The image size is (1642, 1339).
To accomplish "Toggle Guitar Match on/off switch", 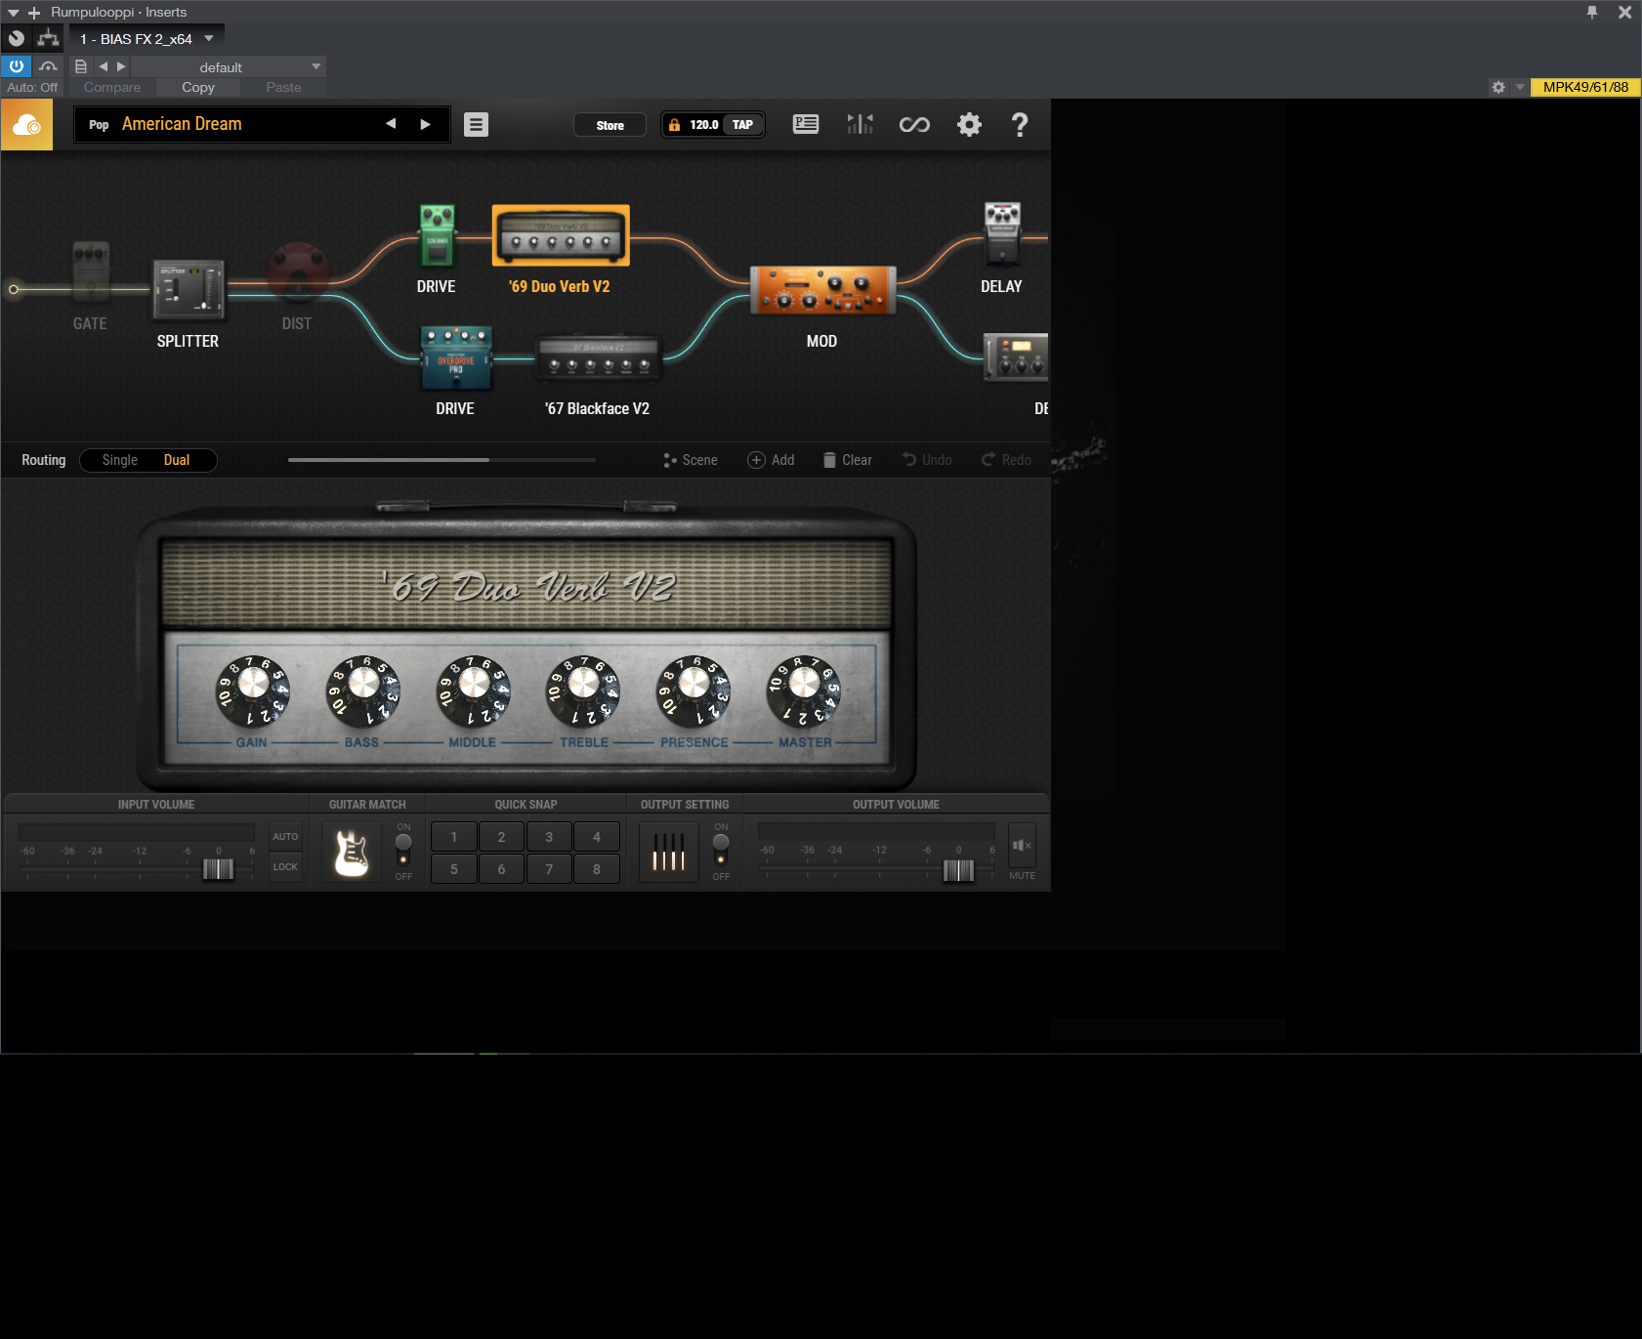I will 403,850.
